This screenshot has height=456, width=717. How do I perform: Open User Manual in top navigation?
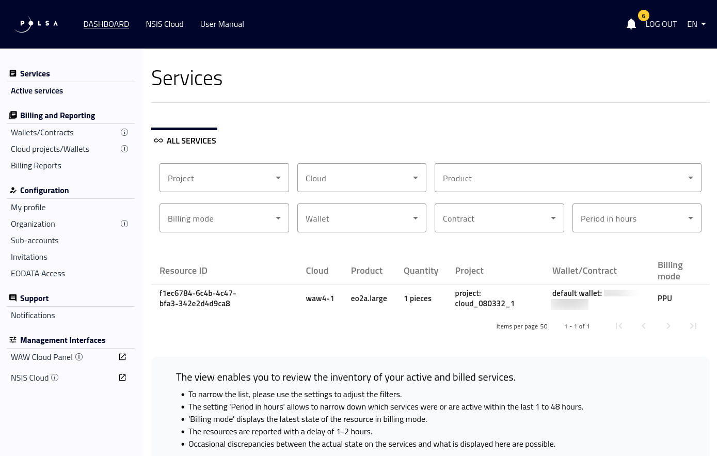[222, 24]
